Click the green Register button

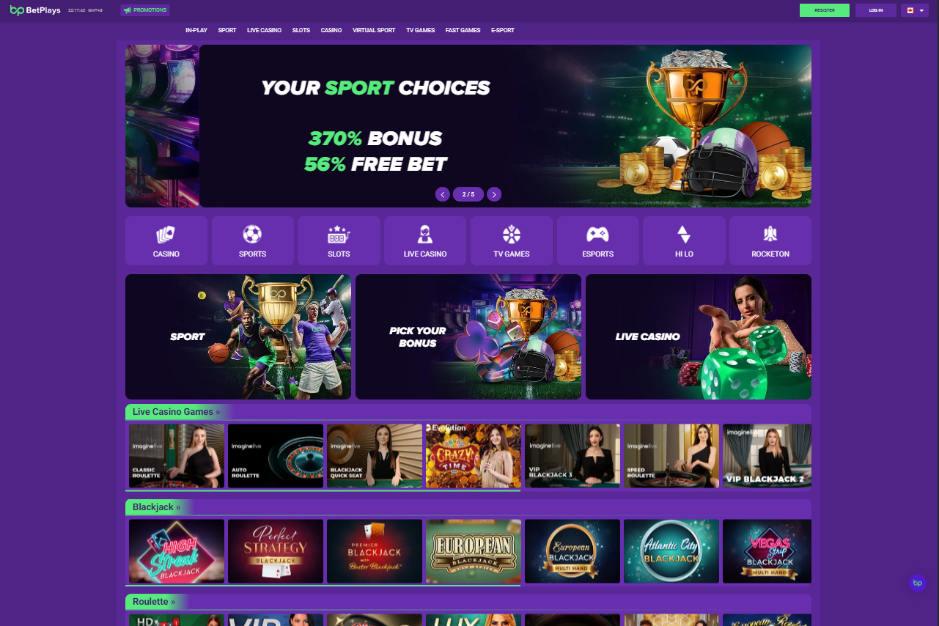[825, 10]
